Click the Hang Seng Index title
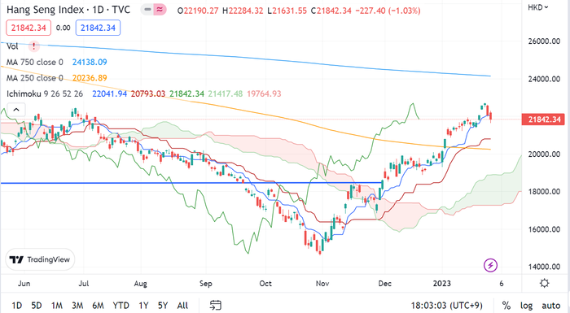 tap(68, 10)
